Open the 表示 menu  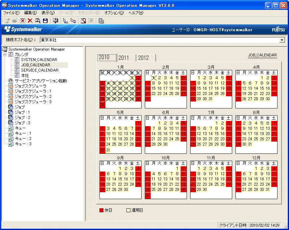click(x=48, y=13)
